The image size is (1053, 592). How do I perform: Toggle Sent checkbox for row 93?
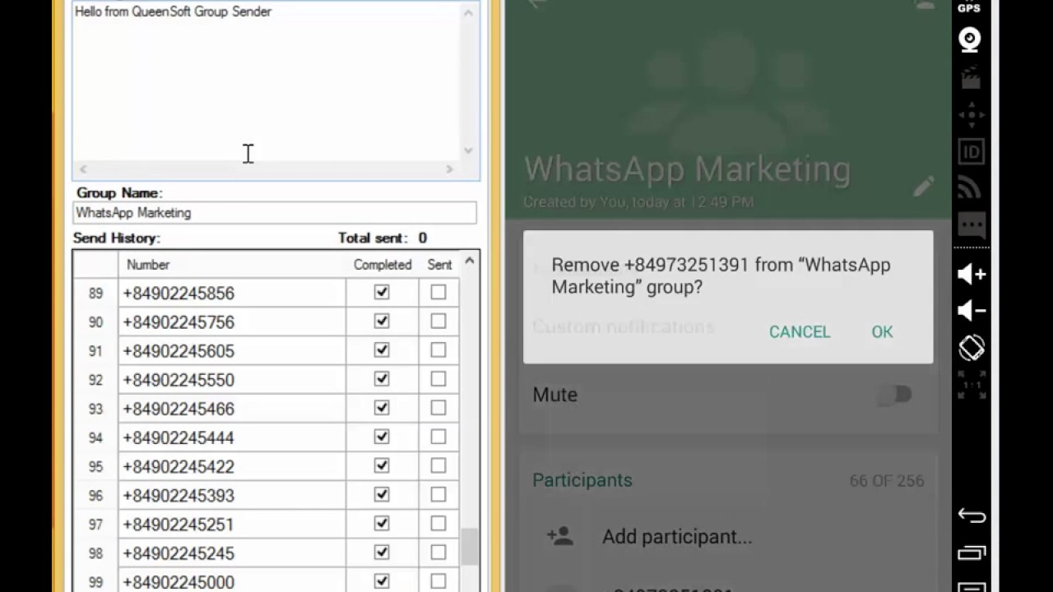pos(438,408)
